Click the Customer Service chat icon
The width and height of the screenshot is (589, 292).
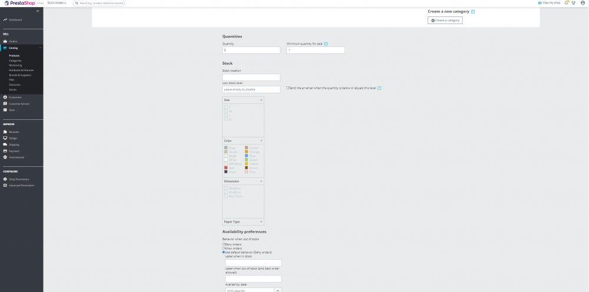point(5,103)
